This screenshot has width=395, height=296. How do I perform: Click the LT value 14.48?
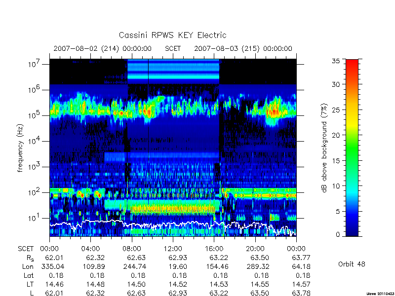(x=95, y=285)
